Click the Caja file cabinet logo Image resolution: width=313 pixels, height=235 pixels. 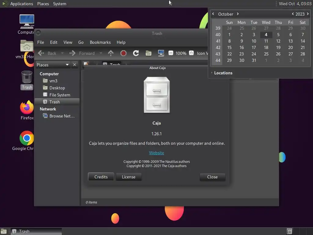tap(157, 95)
